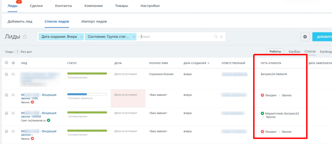Click the magnifier search icon
Image resolution: width=332 pixels, height=144 pixels.
tap(216, 37)
